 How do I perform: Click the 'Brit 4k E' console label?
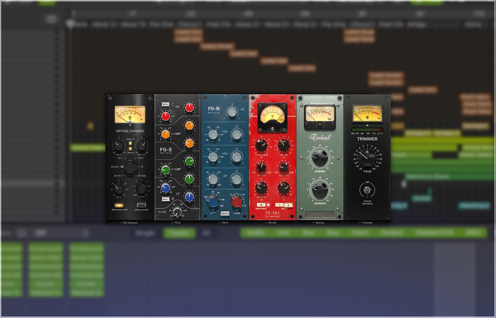pos(118,176)
